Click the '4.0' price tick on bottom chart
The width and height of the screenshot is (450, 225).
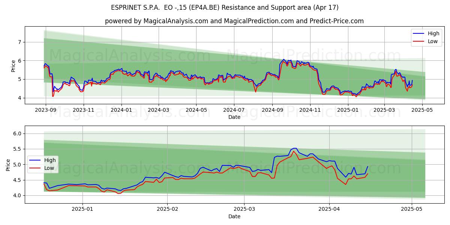18,196
